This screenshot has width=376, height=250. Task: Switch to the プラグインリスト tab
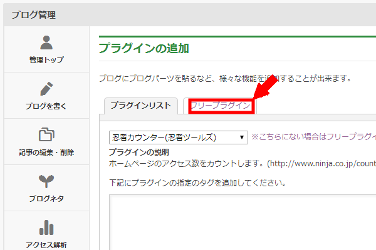(141, 106)
